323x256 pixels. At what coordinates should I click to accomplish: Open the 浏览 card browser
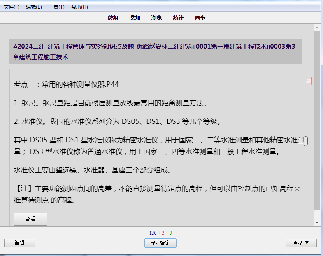tap(156, 18)
